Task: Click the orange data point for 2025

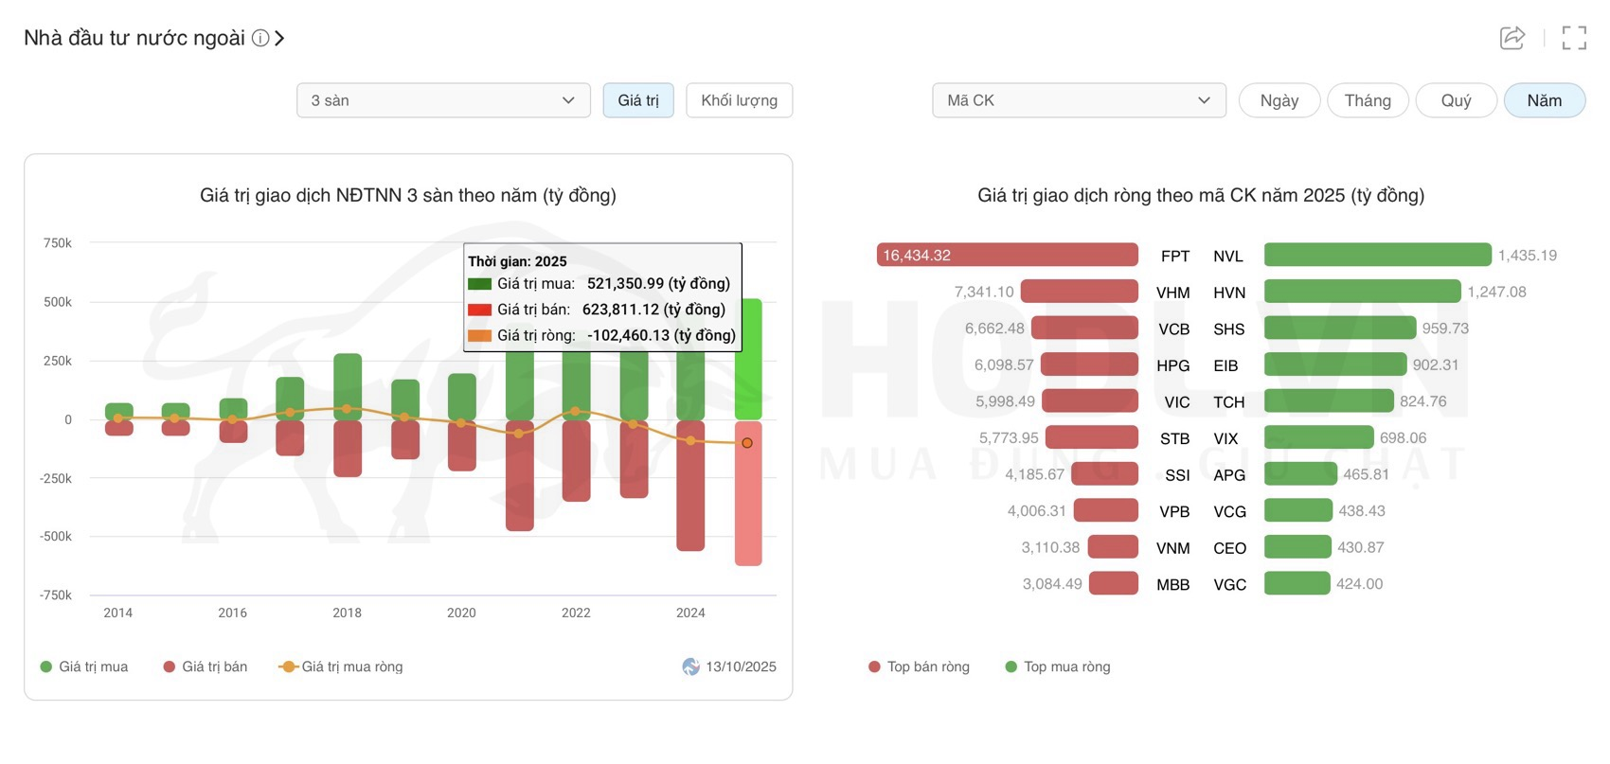Action: 747,443
